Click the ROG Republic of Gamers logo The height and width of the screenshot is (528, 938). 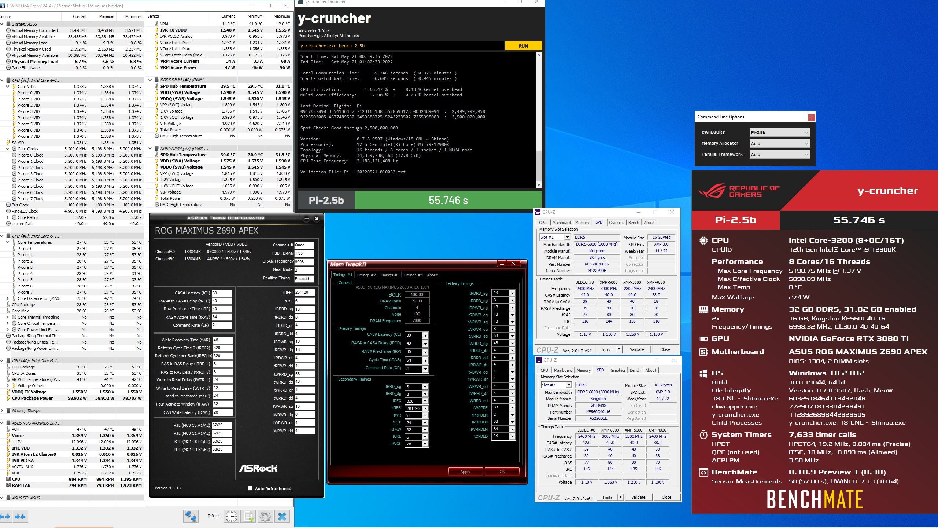click(x=739, y=191)
